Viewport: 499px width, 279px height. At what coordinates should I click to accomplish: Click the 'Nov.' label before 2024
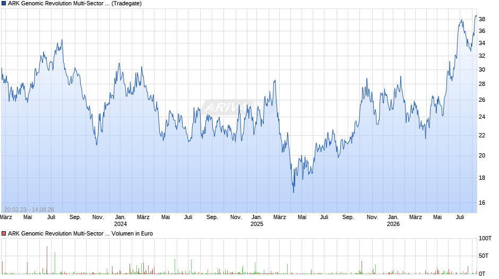[98, 217]
